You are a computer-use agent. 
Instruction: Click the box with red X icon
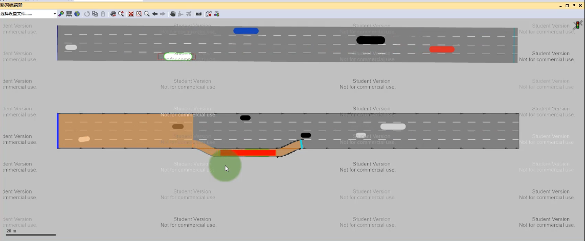(x=209, y=14)
